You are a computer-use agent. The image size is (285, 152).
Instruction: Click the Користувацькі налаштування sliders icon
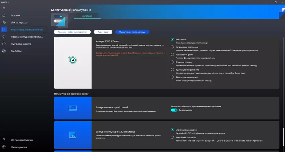(4, 30)
